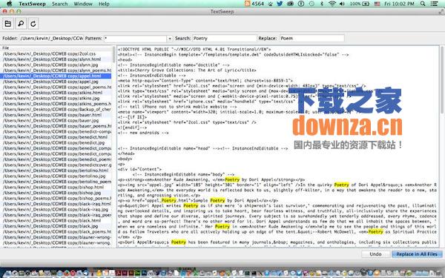445x278 pixels.
Task: Click the magnifier search toolbar icon
Action: [21, 24]
